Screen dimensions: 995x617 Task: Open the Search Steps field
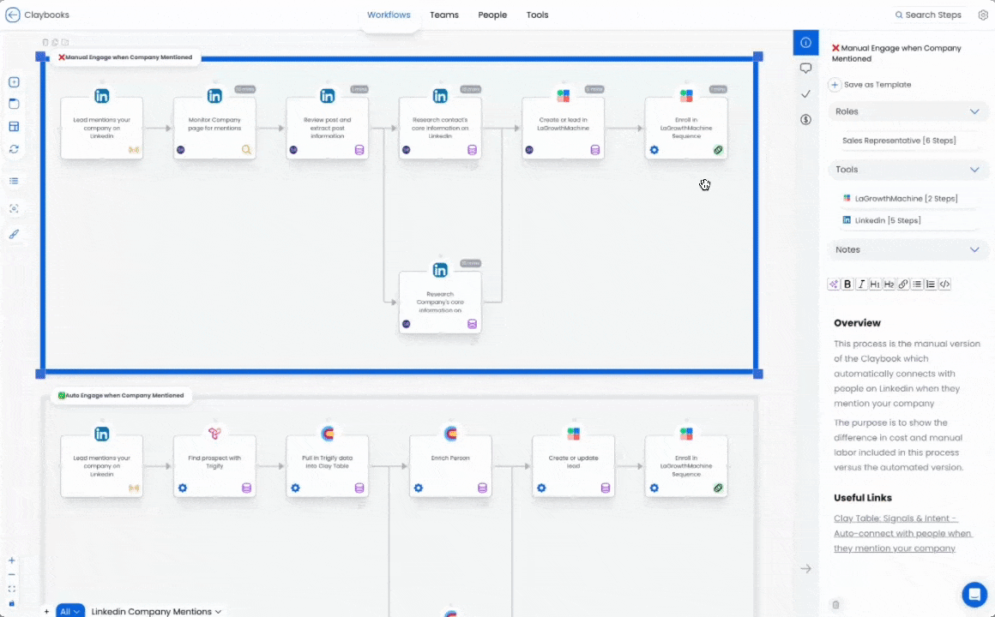tap(927, 15)
